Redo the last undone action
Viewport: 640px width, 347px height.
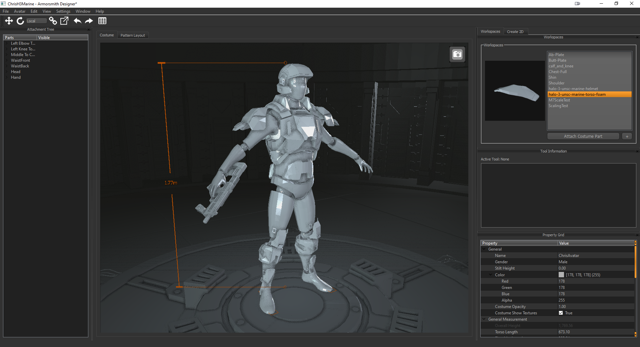coord(89,21)
